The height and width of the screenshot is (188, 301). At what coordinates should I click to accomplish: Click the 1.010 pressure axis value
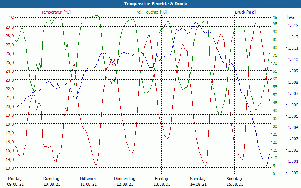293,59
